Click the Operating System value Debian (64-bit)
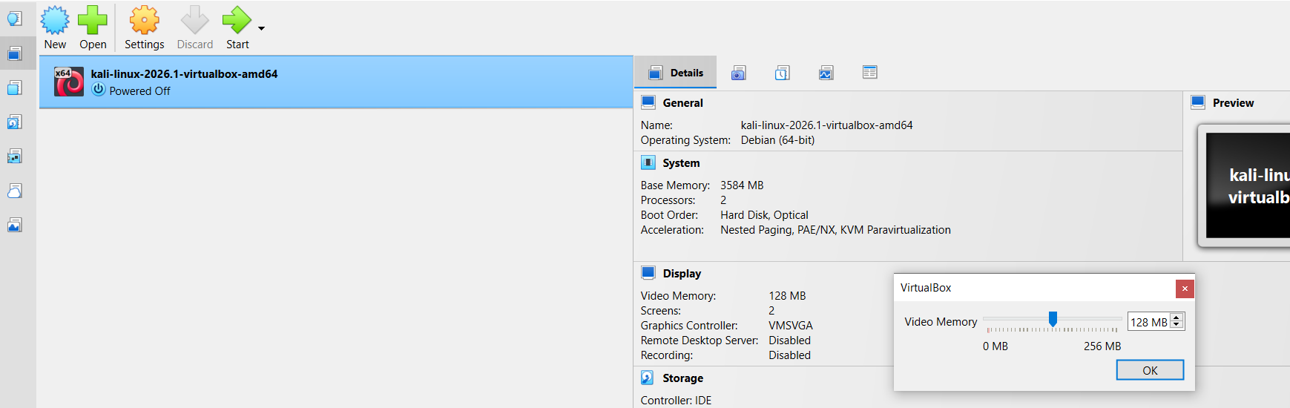The height and width of the screenshot is (408, 1290). [777, 140]
